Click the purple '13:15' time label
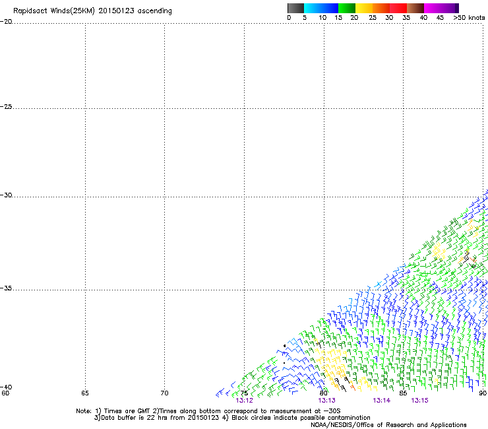This screenshot has height=429, width=488. click(419, 401)
